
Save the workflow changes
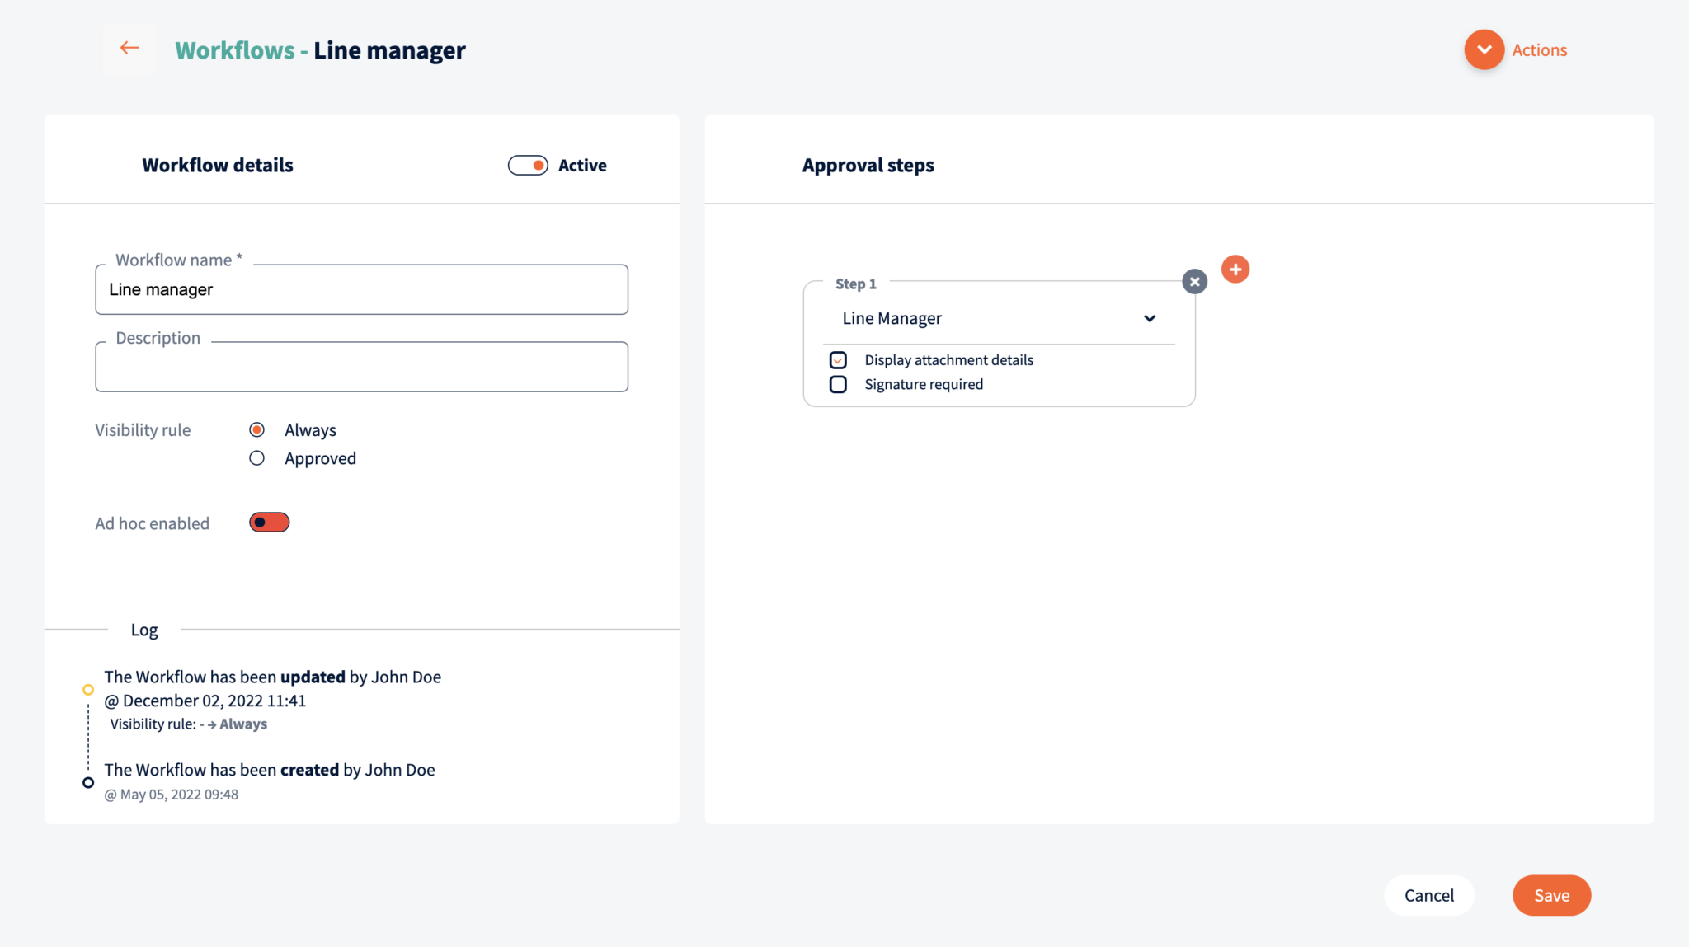(x=1551, y=895)
